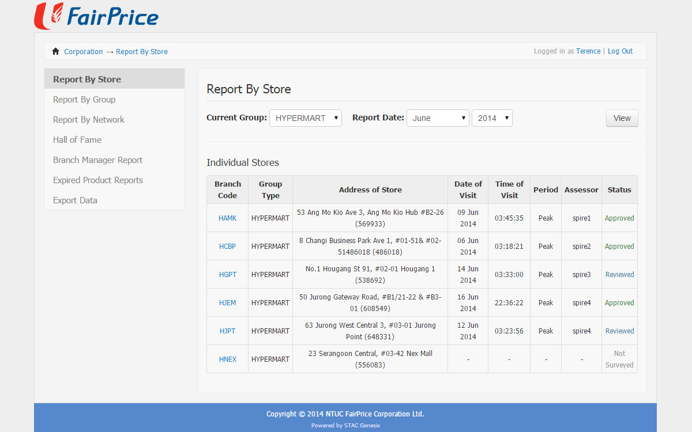The height and width of the screenshot is (432, 692).
Task: Click the 14 Jun 2014 visit date
Action: (x=468, y=274)
